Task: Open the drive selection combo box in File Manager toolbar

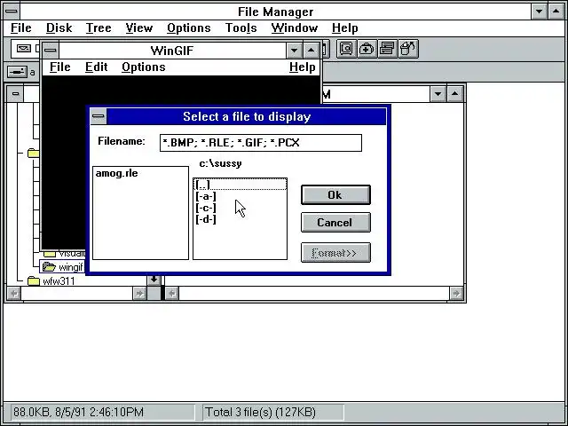Action: tap(25, 49)
